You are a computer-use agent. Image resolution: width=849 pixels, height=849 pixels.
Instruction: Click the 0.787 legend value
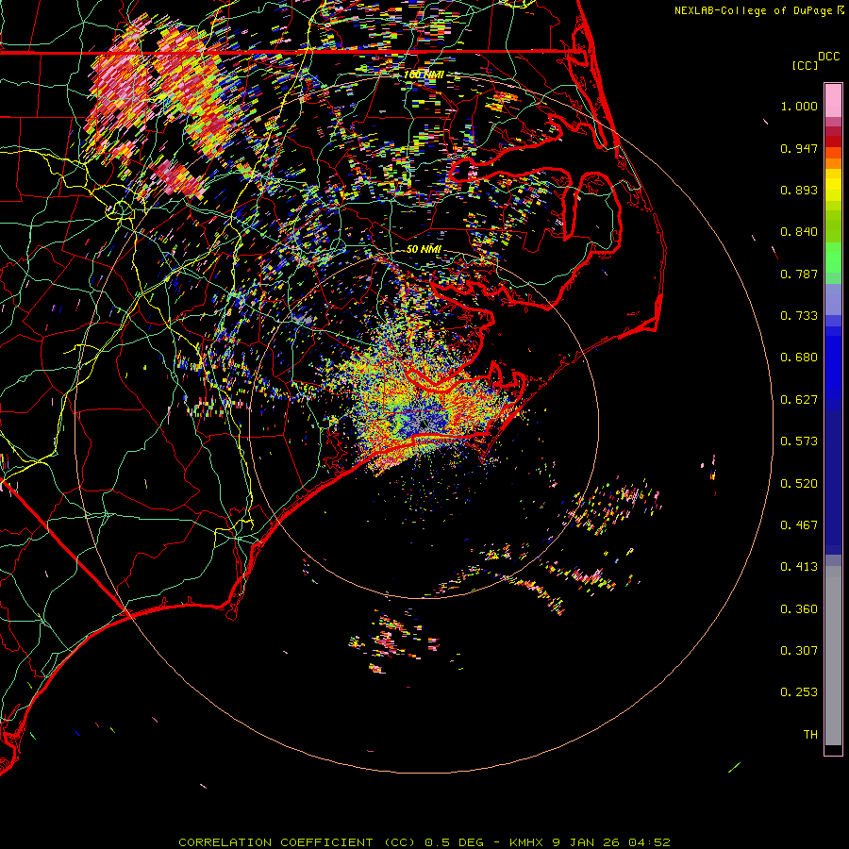pyautogui.click(x=799, y=274)
